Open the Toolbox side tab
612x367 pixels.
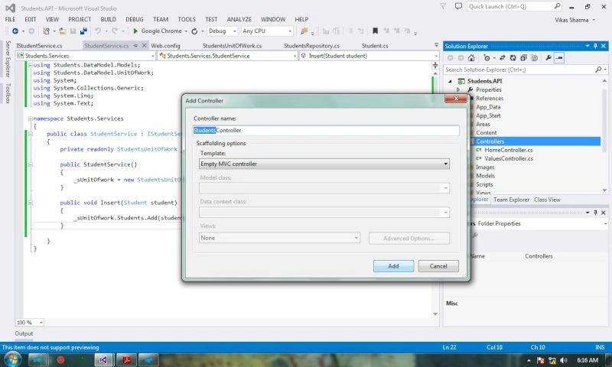click(x=8, y=93)
